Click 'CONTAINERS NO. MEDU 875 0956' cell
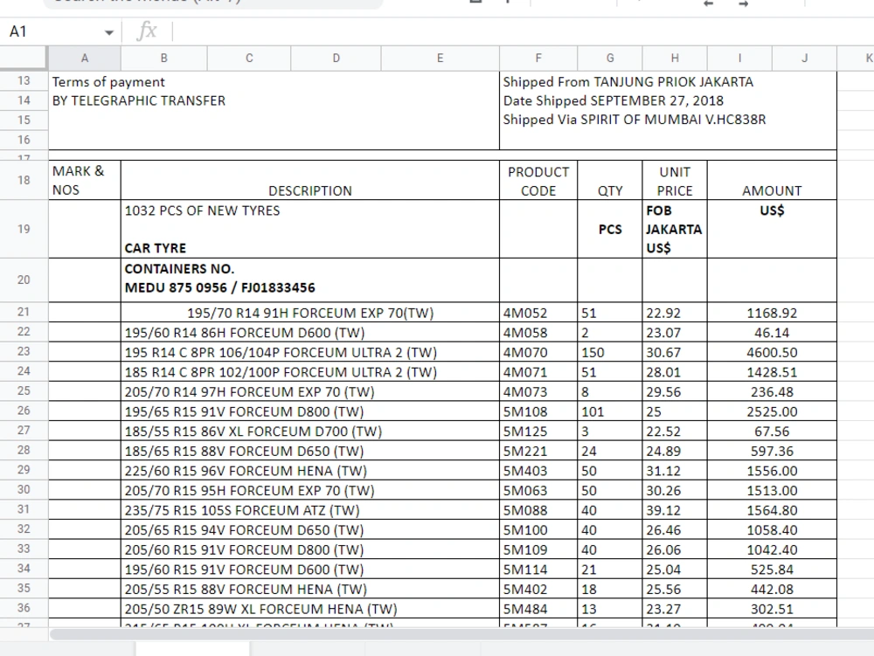 coord(310,280)
